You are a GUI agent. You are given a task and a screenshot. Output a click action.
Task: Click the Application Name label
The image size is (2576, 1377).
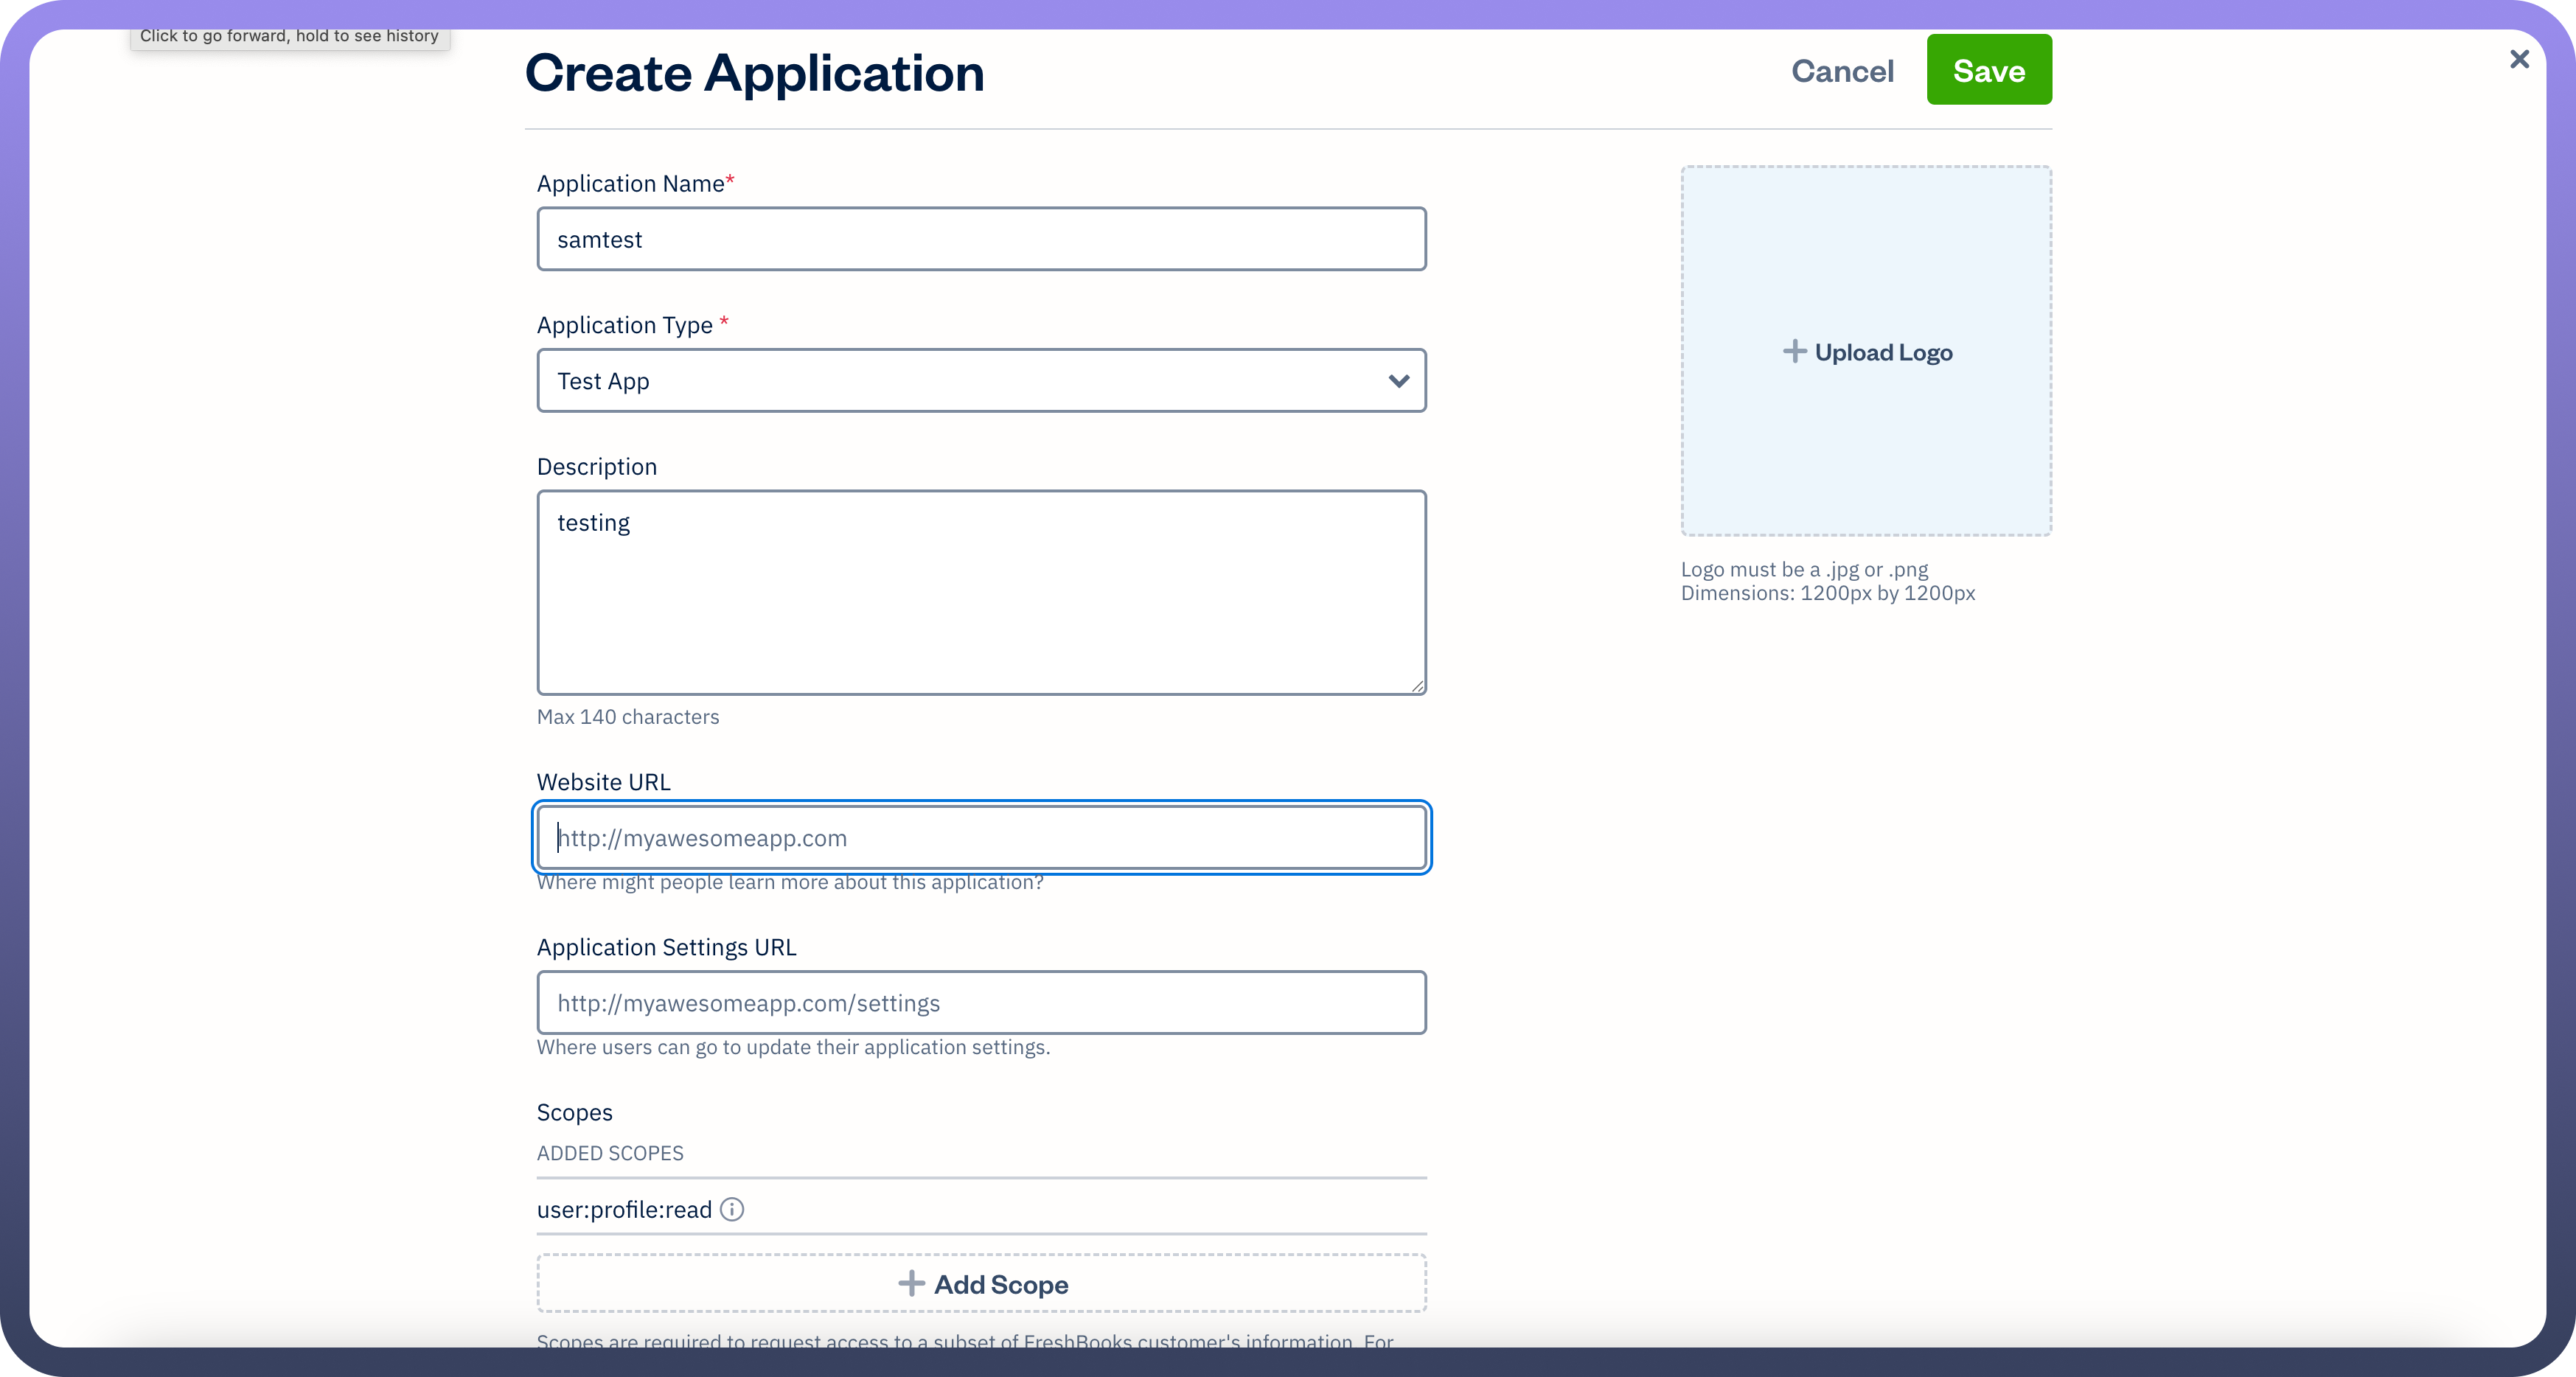pyautogui.click(x=630, y=184)
